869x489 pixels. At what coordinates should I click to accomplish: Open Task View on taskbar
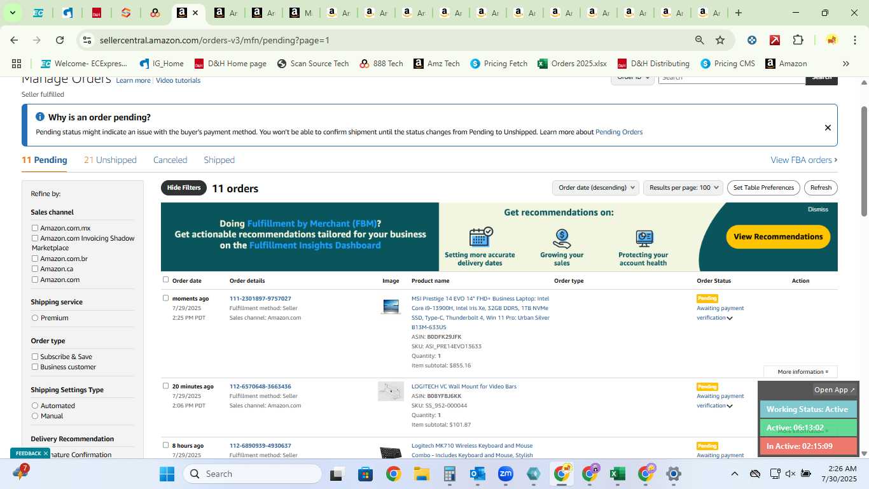click(337, 474)
